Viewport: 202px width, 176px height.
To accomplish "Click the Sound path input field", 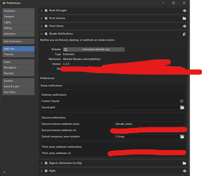I will click(x=147, y=107).
